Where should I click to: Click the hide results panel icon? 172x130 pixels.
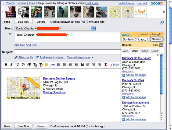161,45
